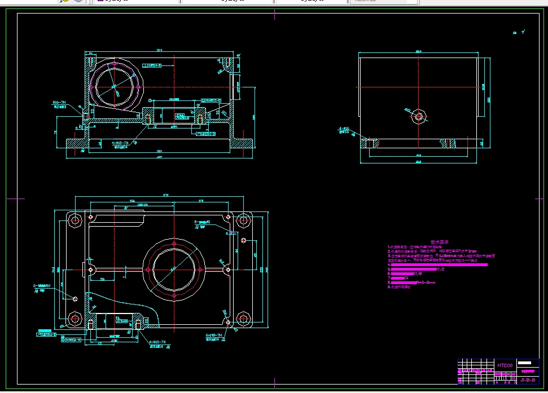Select the 4-M16 callout in the side view
Screen dimensions: 548x393
[x=344, y=129]
